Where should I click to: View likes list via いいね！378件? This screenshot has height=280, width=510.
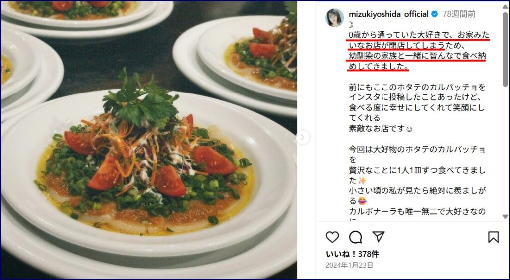coord(352,254)
